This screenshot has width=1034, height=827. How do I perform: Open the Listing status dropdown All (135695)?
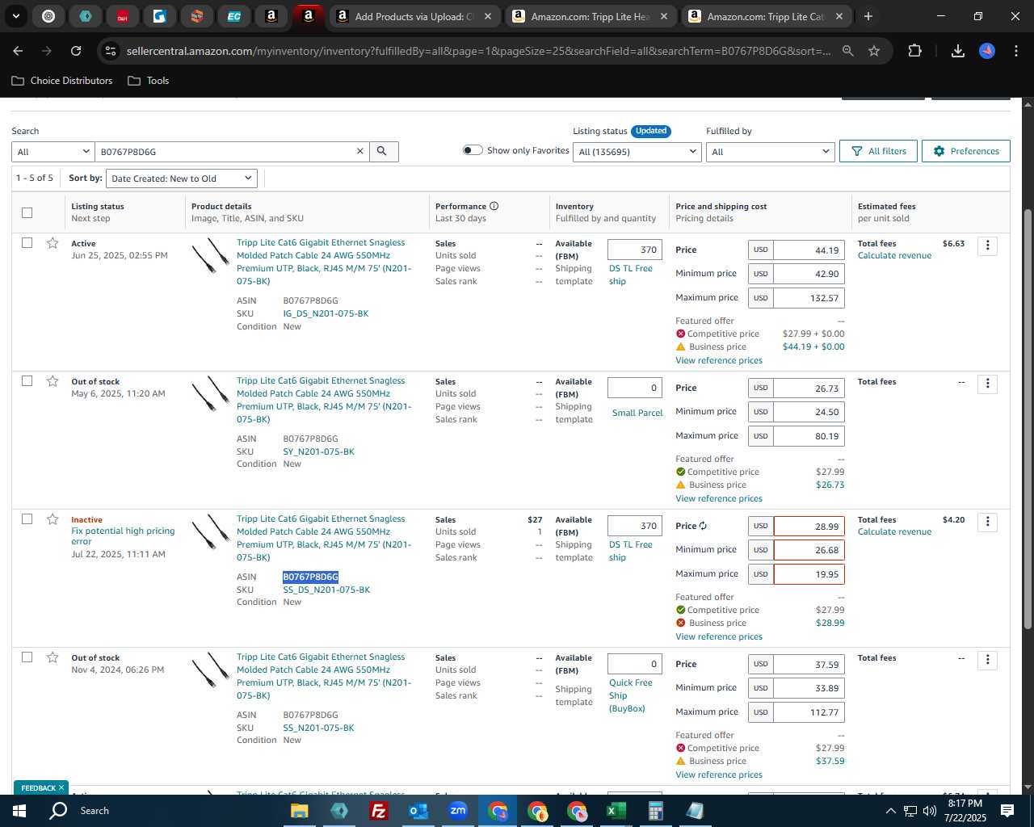click(637, 152)
